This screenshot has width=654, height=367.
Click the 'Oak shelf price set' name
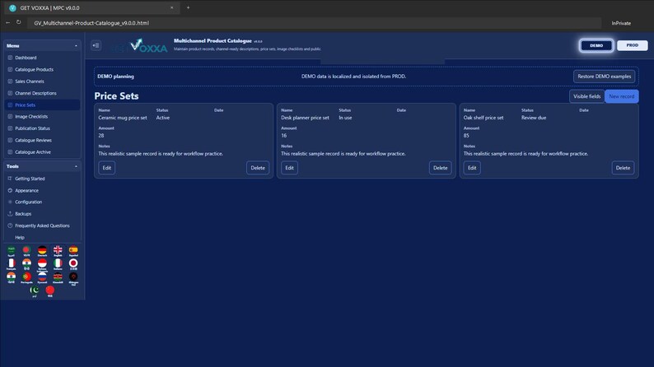[483, 118]
